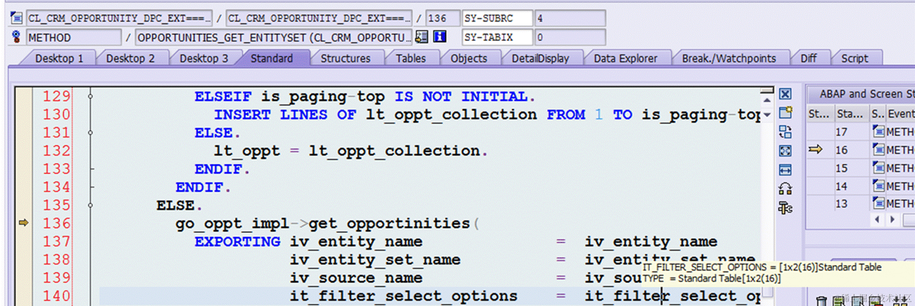The width and height of the screenshot is (915, 306).
Task: Click the navigate-to-editor icon after OPPORTUNITIES_GET_ENTITYSET
Action: pyautogui.click(x=422, y=37)
